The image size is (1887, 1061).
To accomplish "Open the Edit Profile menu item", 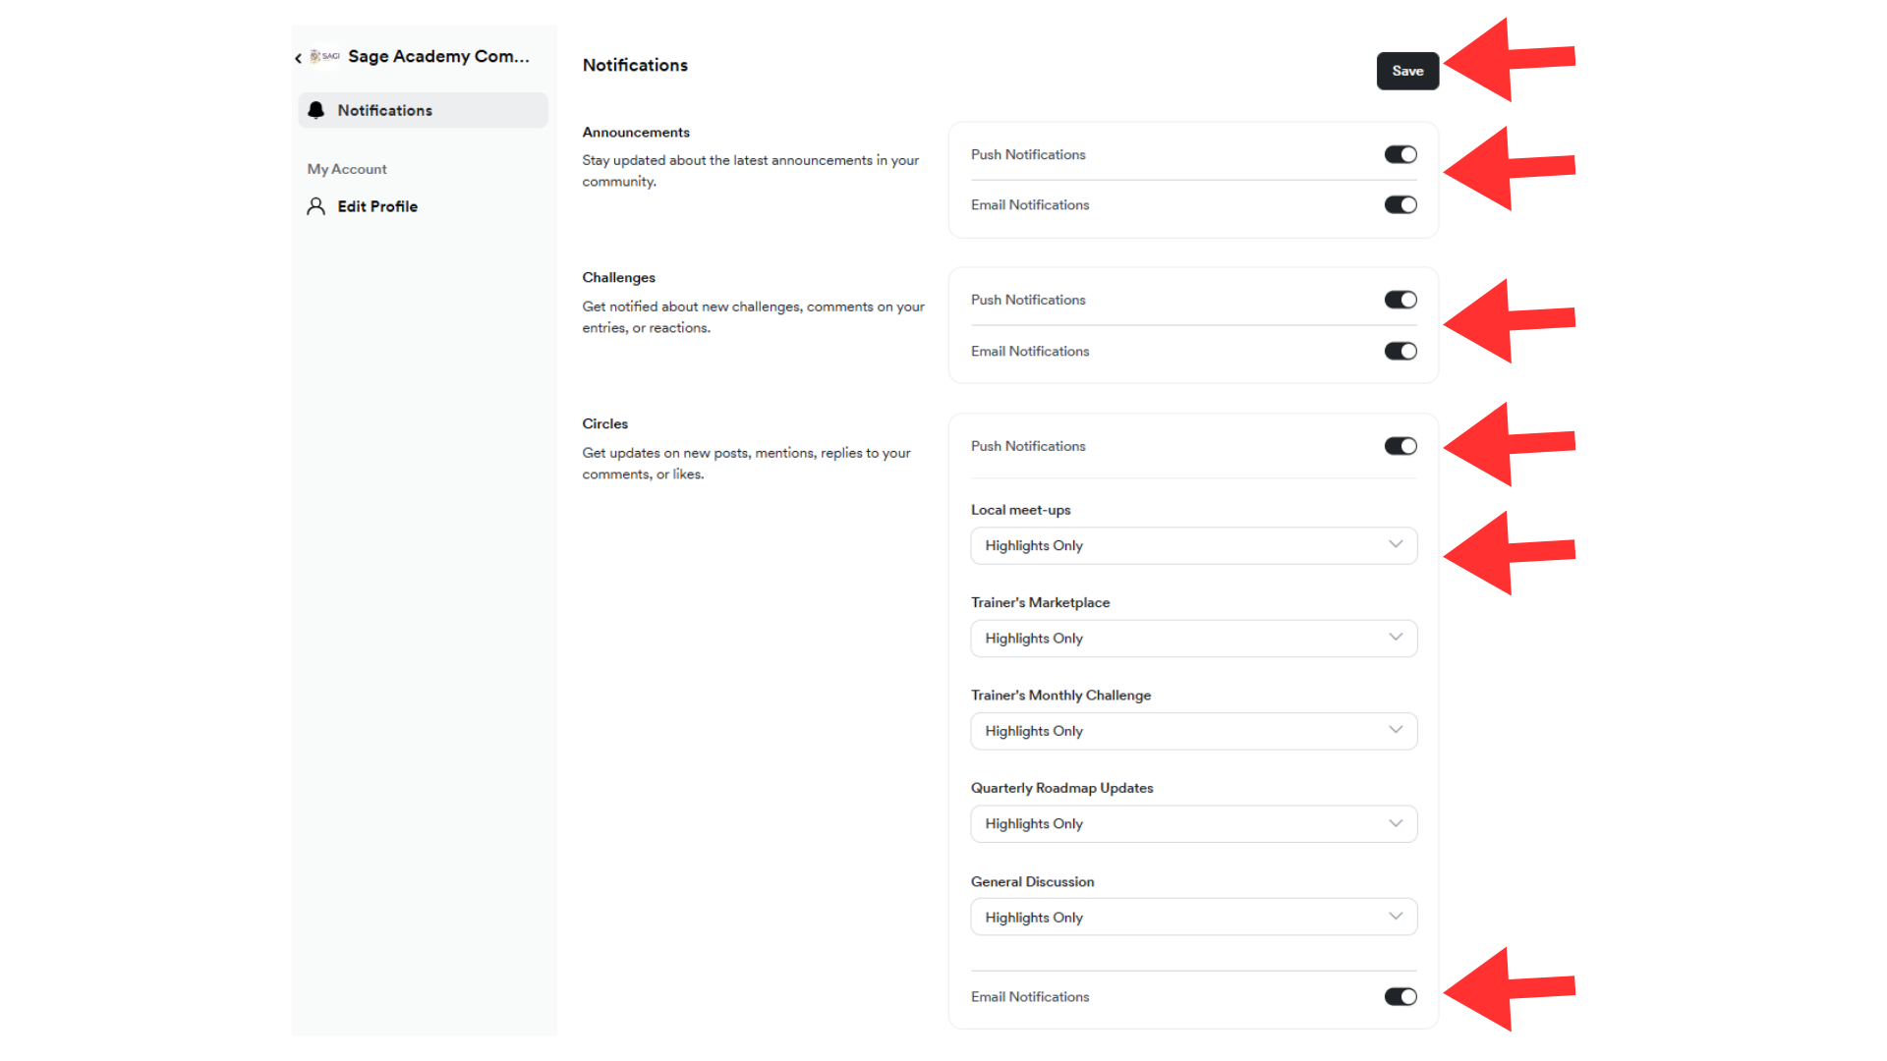I will [x=377, y=206].
